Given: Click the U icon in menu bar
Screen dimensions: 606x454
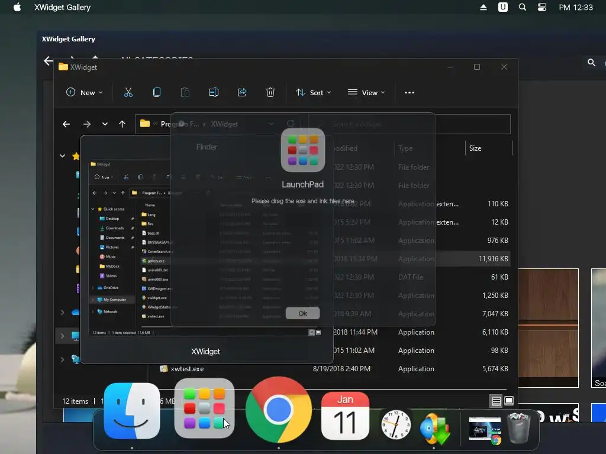Looking at the screenshot, I should click(x=503, y=7).
